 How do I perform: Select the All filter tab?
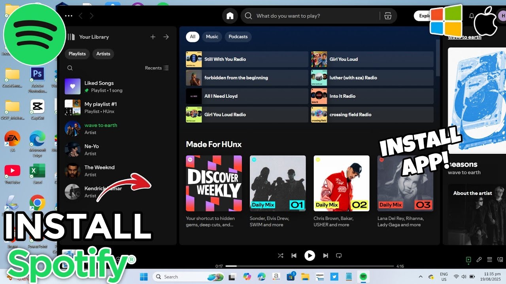tap(193, 37)
